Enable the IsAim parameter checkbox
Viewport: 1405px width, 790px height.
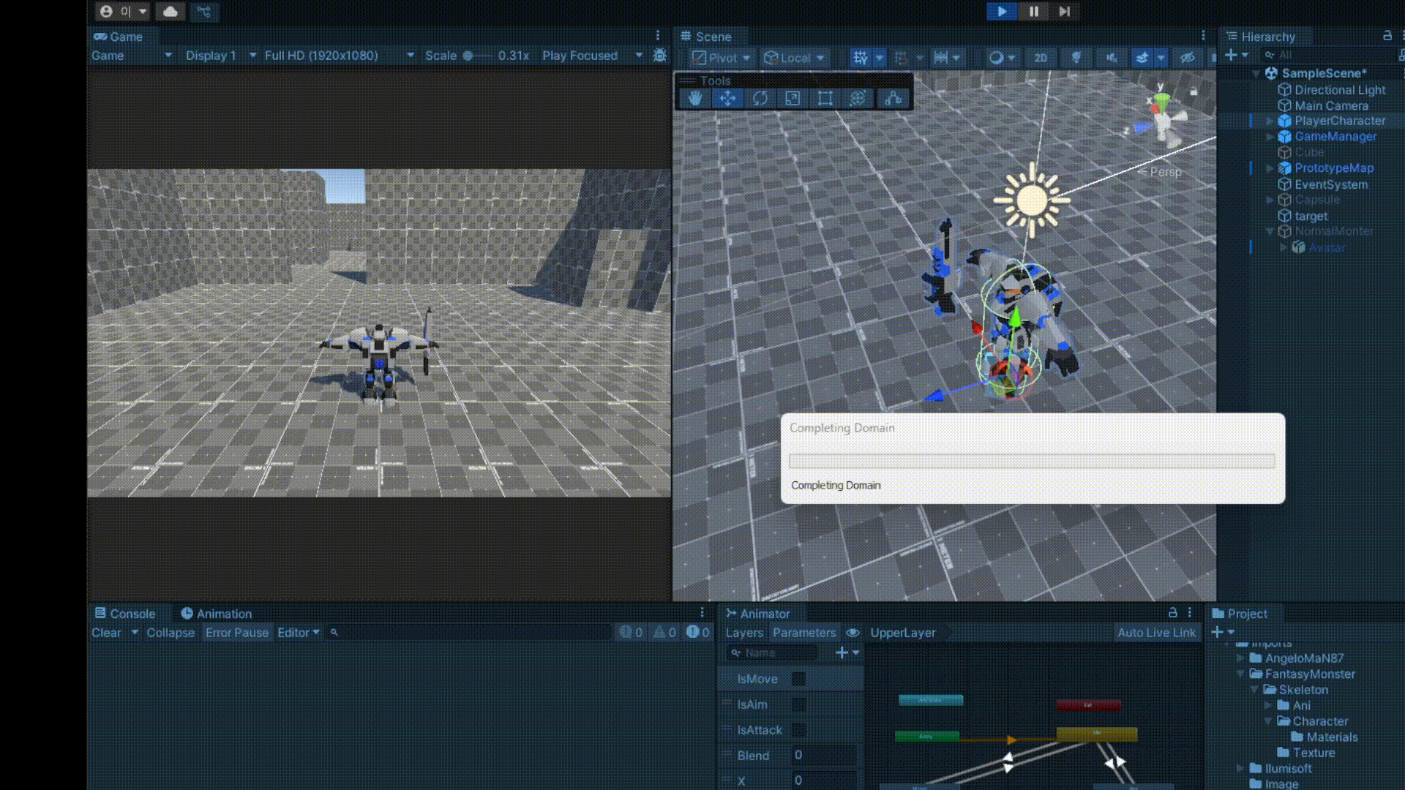[798, 704]
